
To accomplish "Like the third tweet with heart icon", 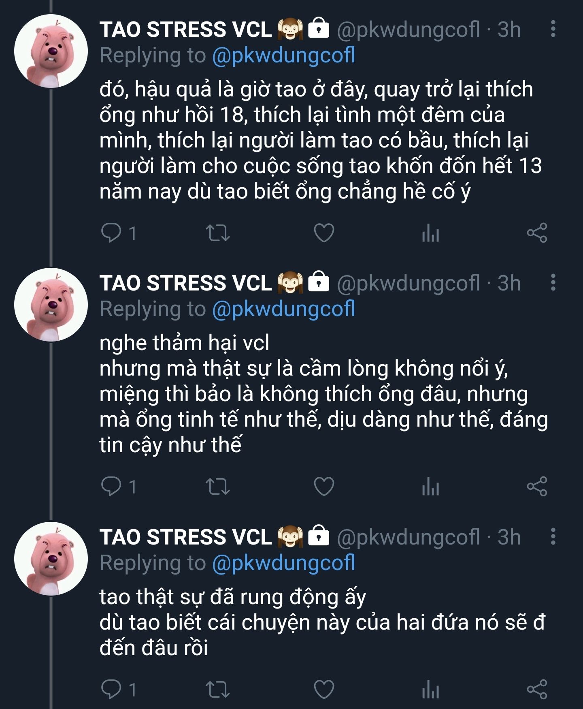I will 324,690.
